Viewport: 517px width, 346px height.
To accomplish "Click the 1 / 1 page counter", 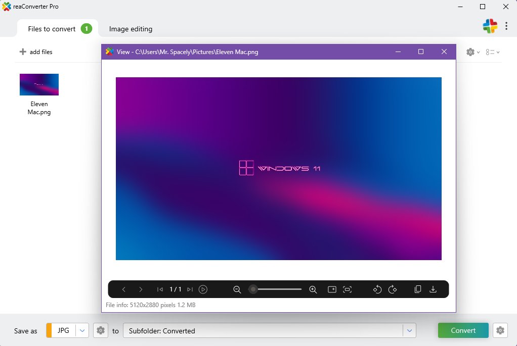I will [176, 289].
